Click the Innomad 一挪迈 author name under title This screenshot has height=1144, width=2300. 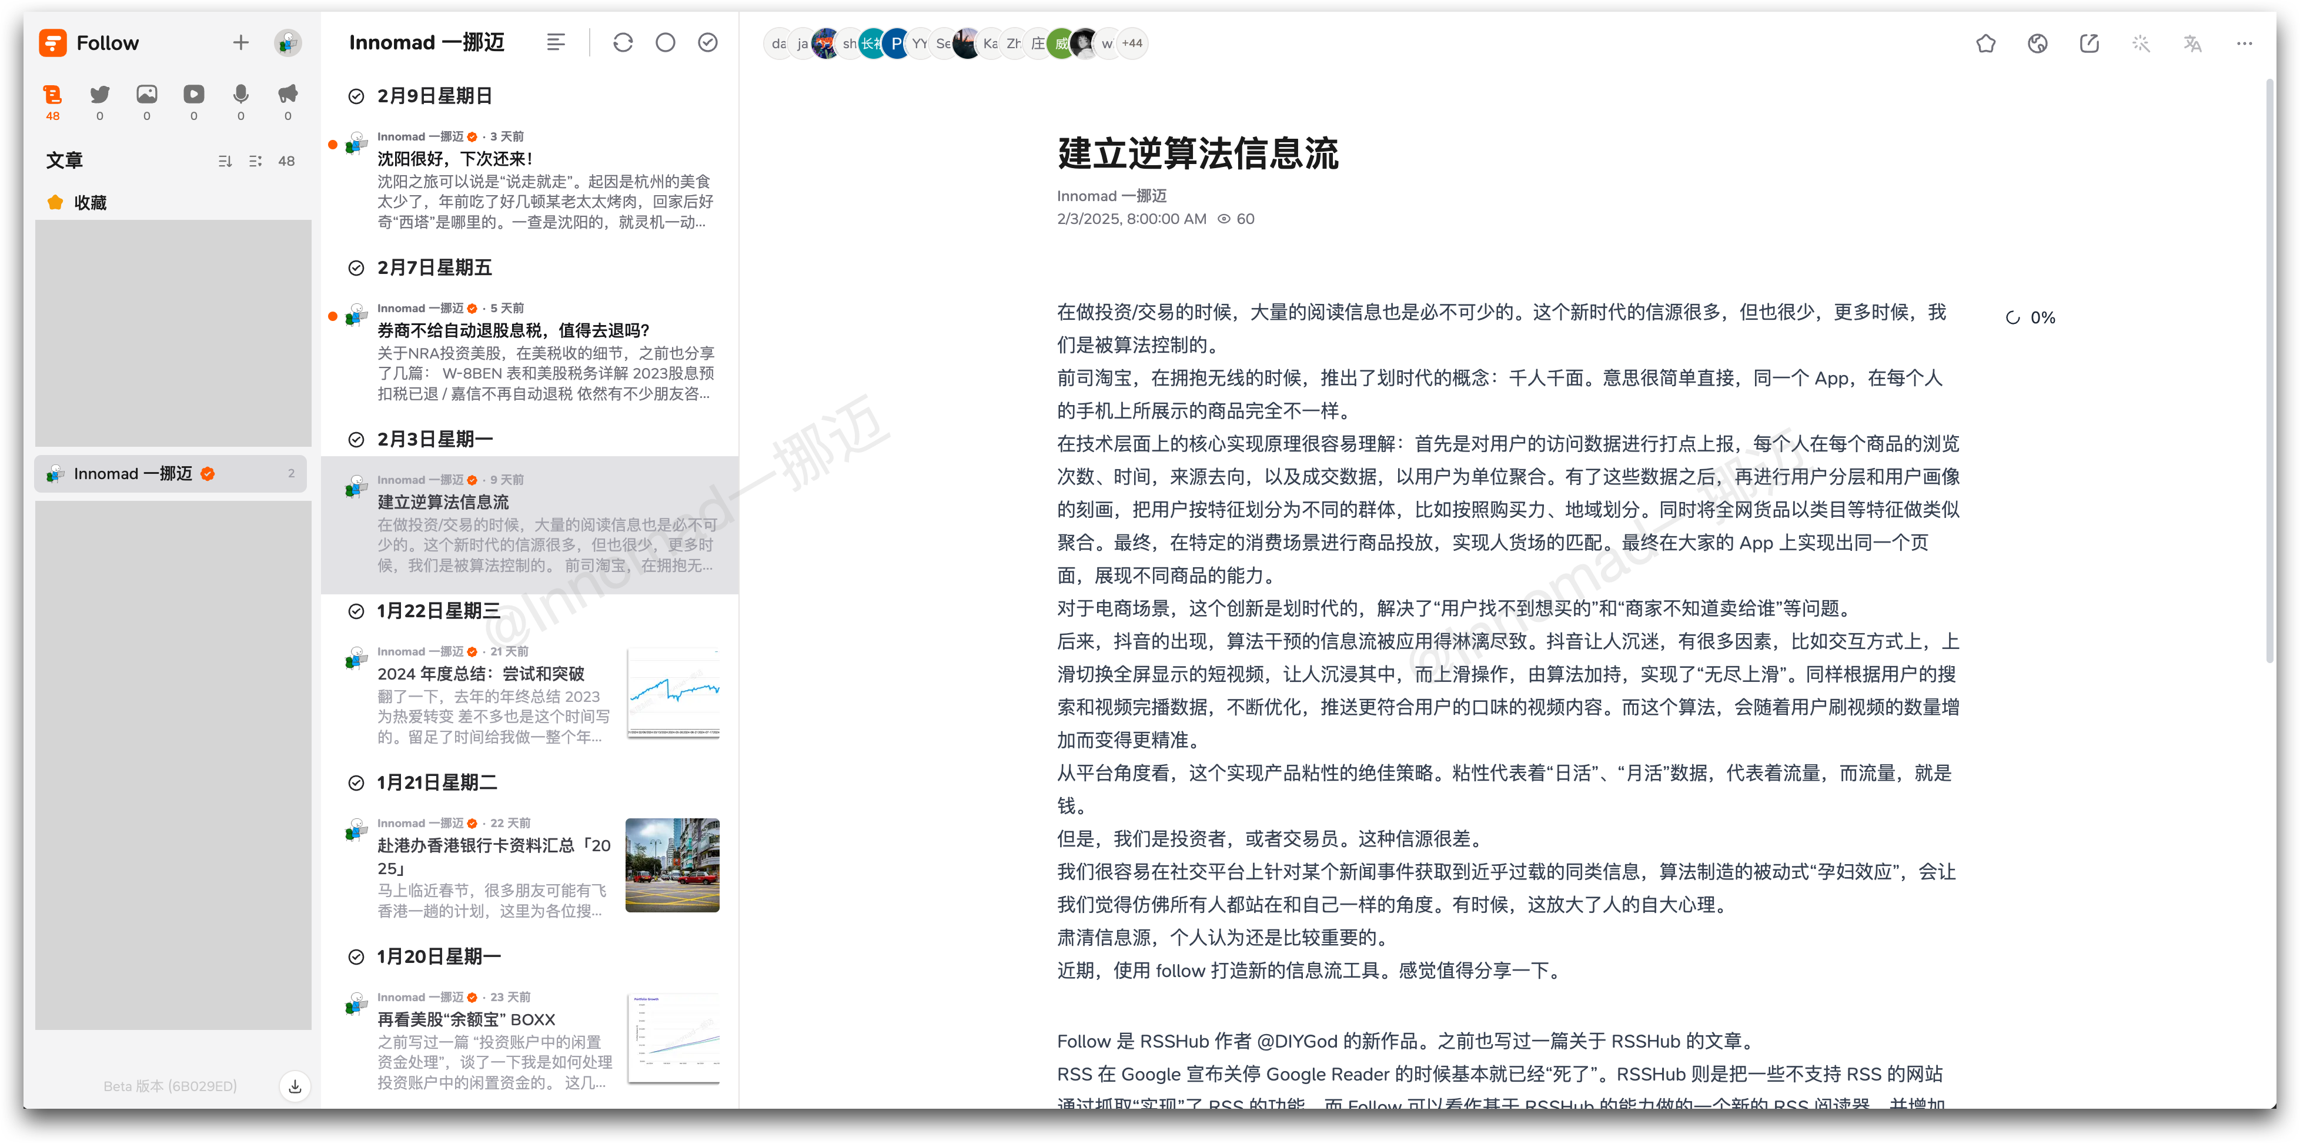1112,196
